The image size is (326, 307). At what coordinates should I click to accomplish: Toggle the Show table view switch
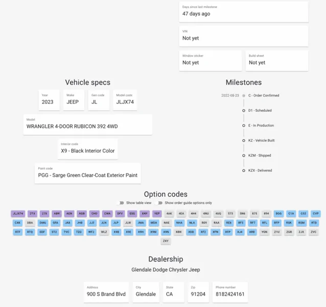121,203
